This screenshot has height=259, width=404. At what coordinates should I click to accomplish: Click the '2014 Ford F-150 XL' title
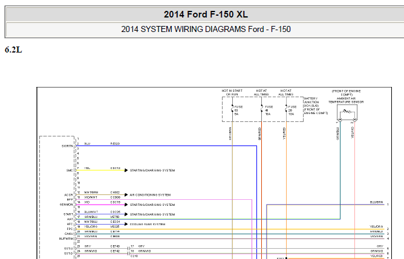point(206,14)
